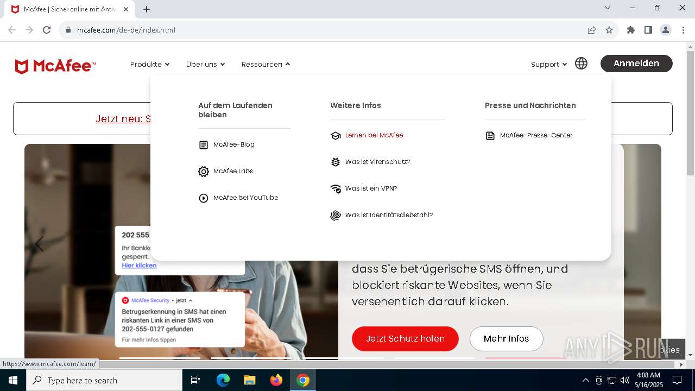The height and width of the screenshot is (391, 695).
Task: Open the language globe selector
Action: pyautogui.click(x=581, y=64)
